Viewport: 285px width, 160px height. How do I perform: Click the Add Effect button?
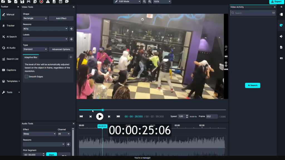pyautogui.click(x=61, y=18)
